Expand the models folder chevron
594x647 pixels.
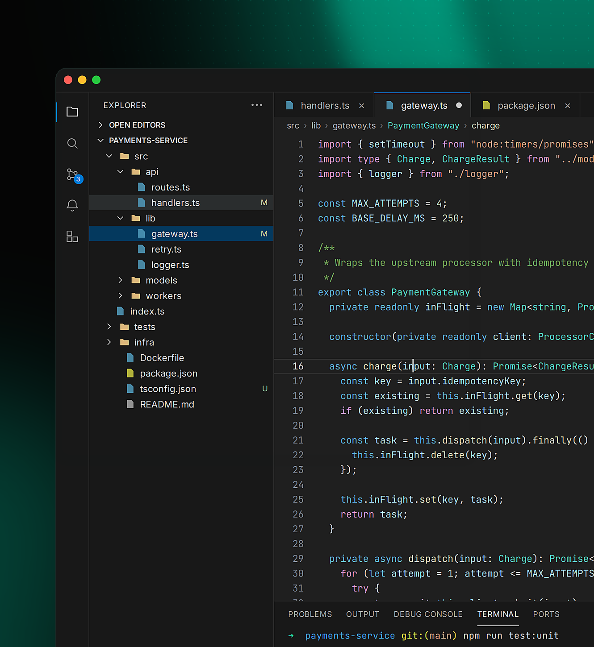pos(120,280)
